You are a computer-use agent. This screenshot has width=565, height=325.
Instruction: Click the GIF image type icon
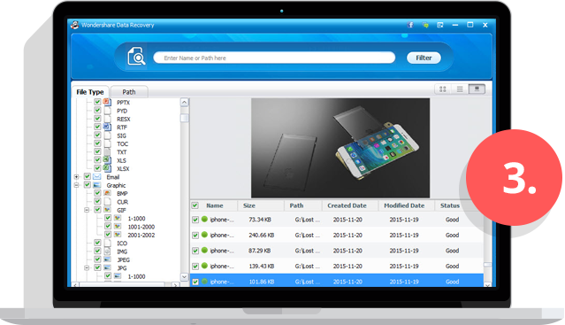coord(107,210)
